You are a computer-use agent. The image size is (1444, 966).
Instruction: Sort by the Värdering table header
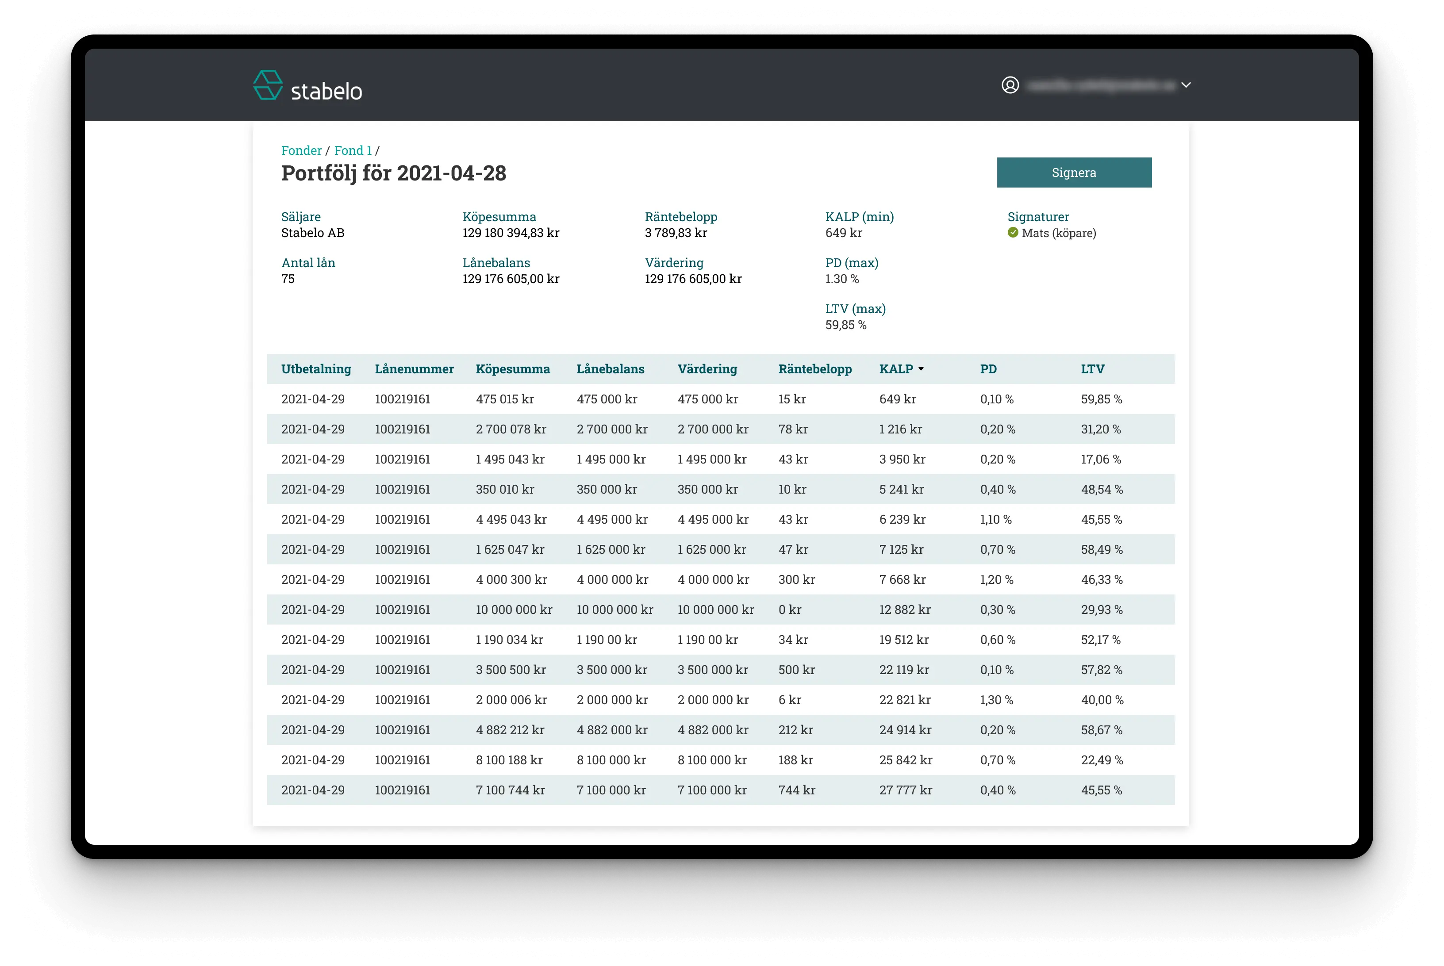click(707, 369)
